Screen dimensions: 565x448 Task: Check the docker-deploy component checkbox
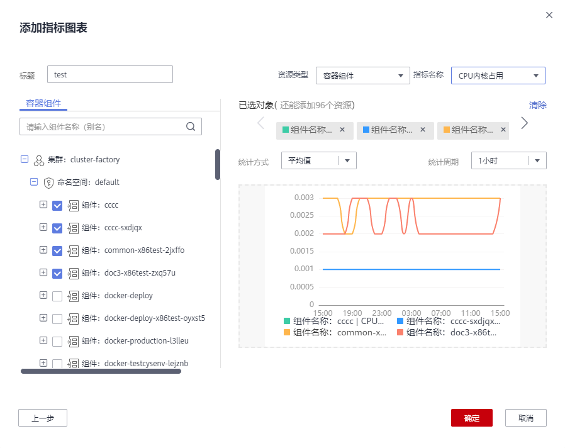tap(57, 296)
